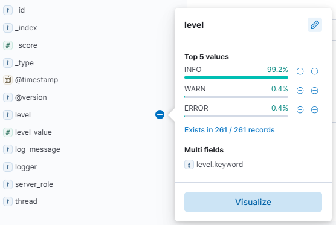The image size is (336, 225).
Task: Open the Visualize button
Action: pos(253,202)
